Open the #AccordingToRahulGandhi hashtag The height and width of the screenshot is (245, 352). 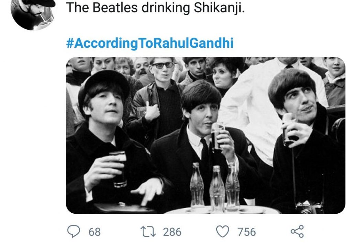tap(150, 43)
